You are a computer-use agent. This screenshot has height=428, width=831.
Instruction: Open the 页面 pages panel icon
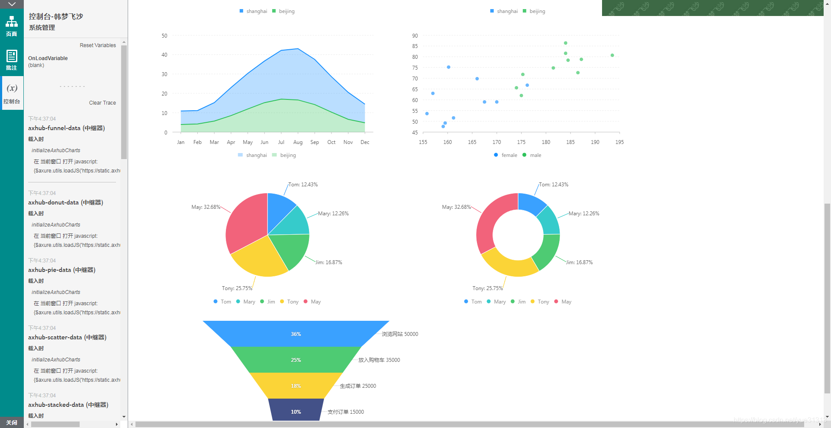[12, 26]
